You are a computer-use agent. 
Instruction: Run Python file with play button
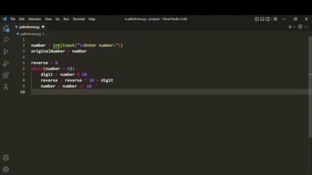pos(290,27)
